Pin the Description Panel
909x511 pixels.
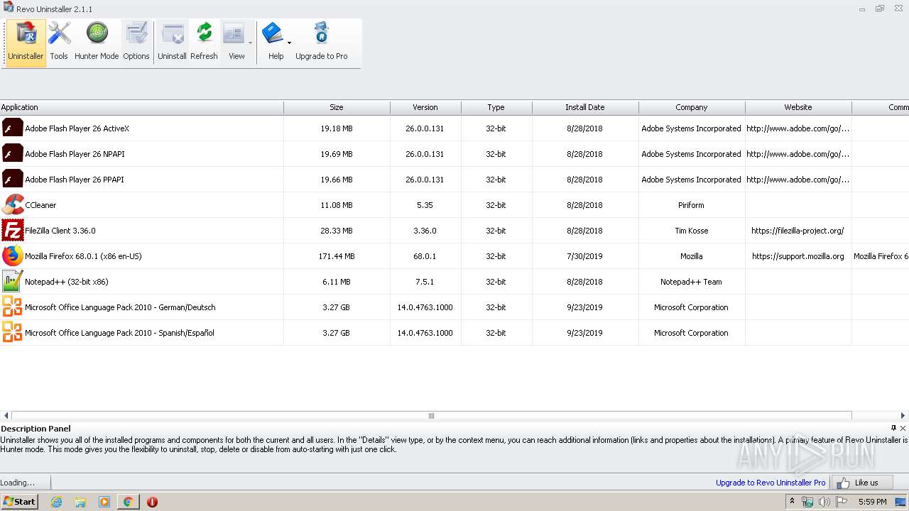[x=893, y=428]
